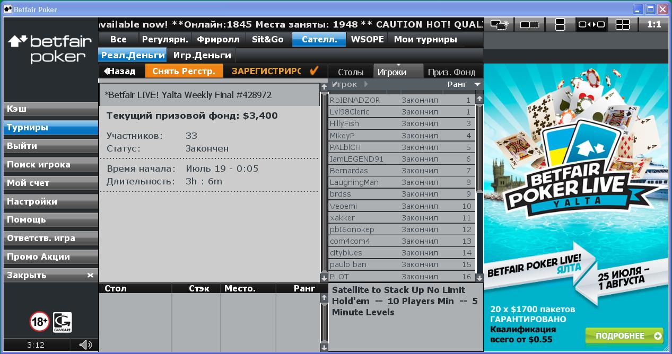Open the 18+ age restriction badge

(x=39, y=322)
